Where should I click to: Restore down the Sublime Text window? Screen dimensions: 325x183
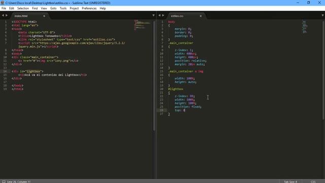point(308,3)
